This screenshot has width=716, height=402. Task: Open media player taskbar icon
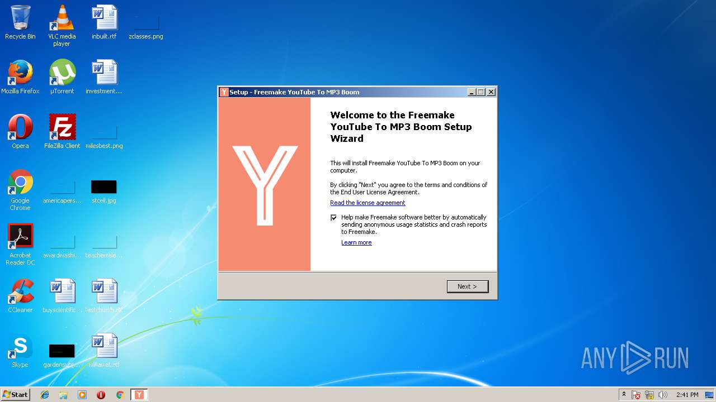coord(82,395)
